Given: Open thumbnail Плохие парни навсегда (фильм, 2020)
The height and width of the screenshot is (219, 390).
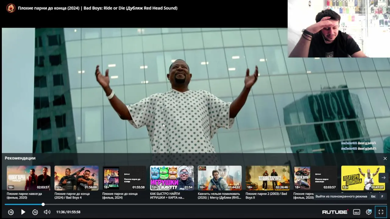Looking at the screenshot, I should tap(29, 178).
